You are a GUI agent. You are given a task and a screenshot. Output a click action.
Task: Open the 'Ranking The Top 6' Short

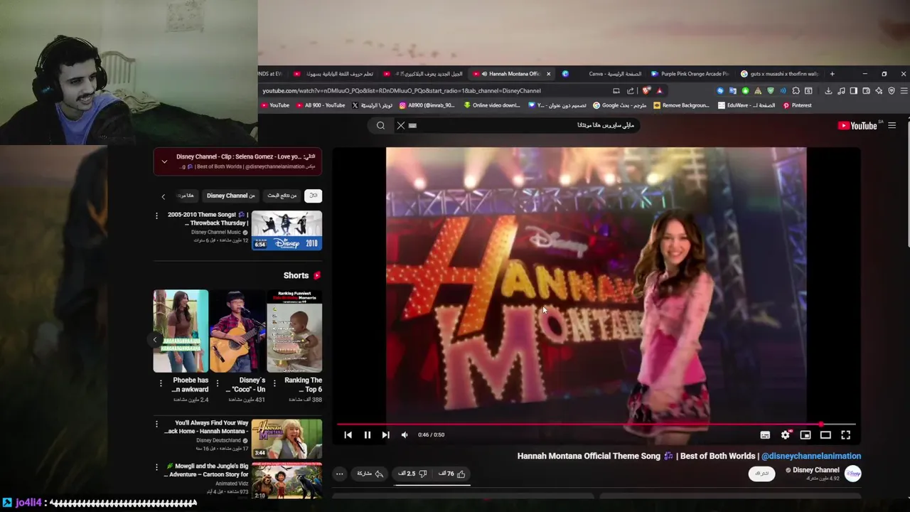[x=294, y=331]
